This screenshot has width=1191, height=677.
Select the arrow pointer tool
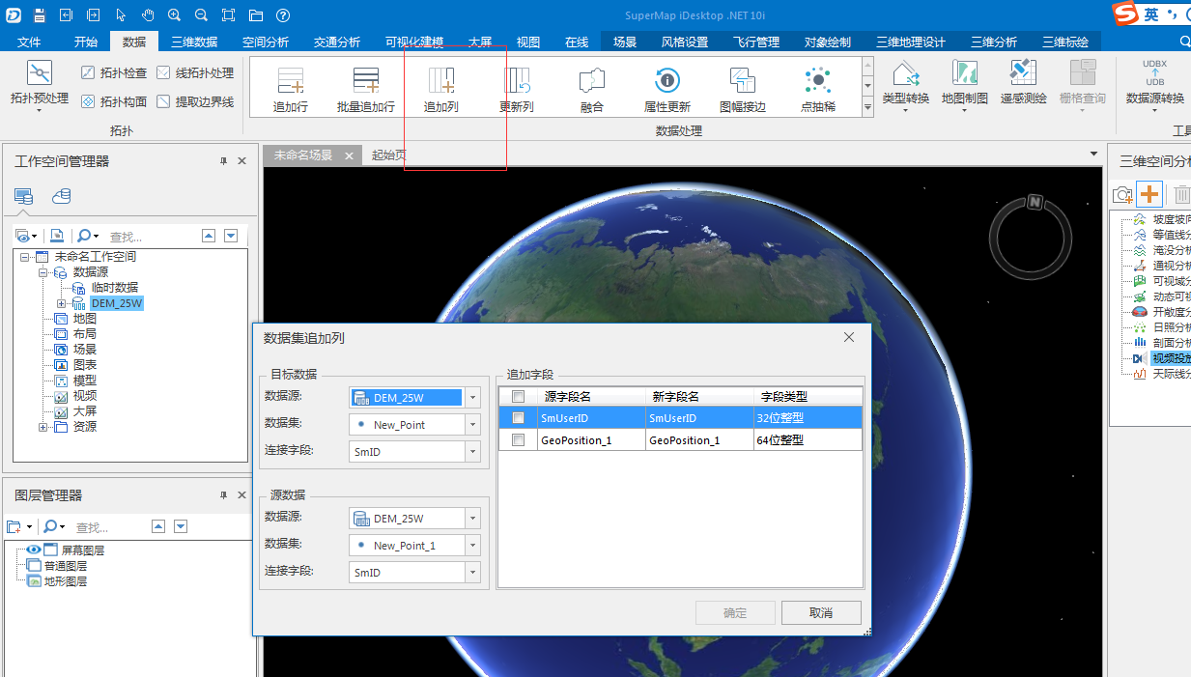[x=121, y=15]
